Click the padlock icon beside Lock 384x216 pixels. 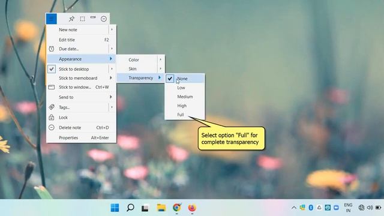click(x=52, y=118)
